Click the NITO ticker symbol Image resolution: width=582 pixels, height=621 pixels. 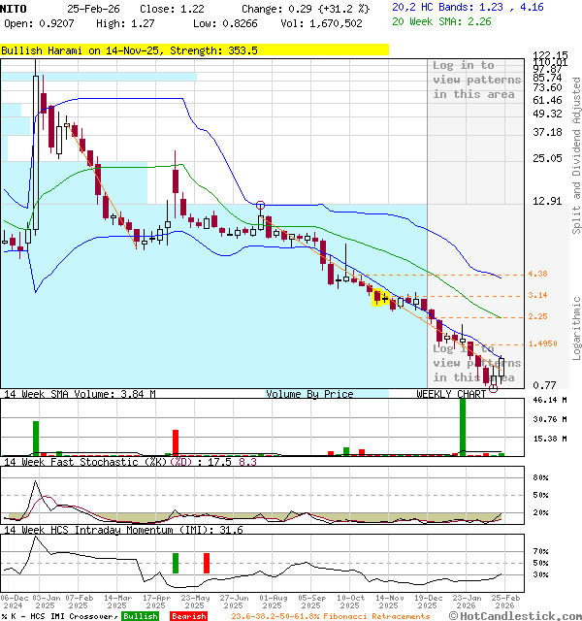click(15, 7)
